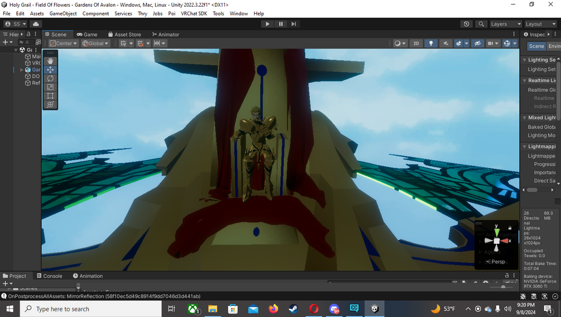Open Scene view more options menu
Viewport: 561px width, 317px height.
514,34
